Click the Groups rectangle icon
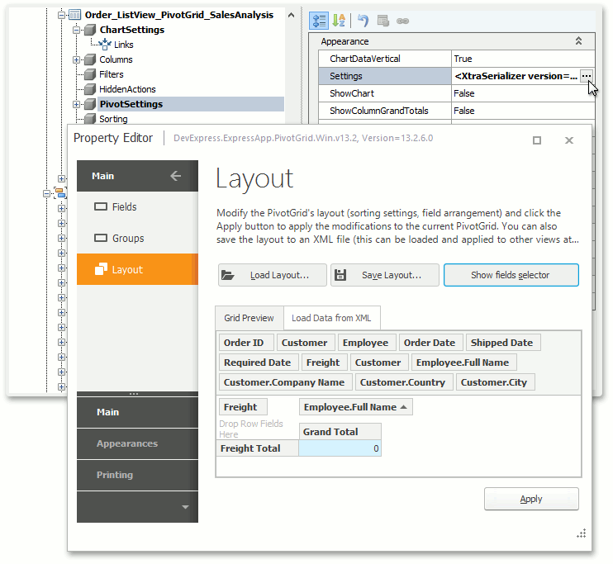This screenshot has height=564, width=613. click(101, 238)
